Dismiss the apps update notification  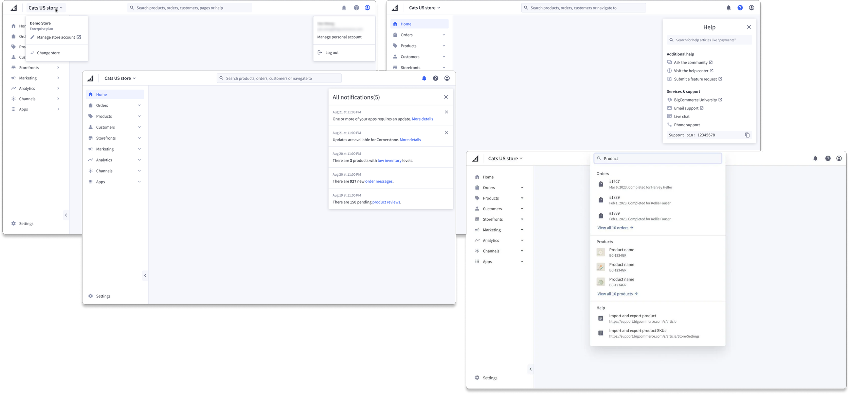click(446, 112)
